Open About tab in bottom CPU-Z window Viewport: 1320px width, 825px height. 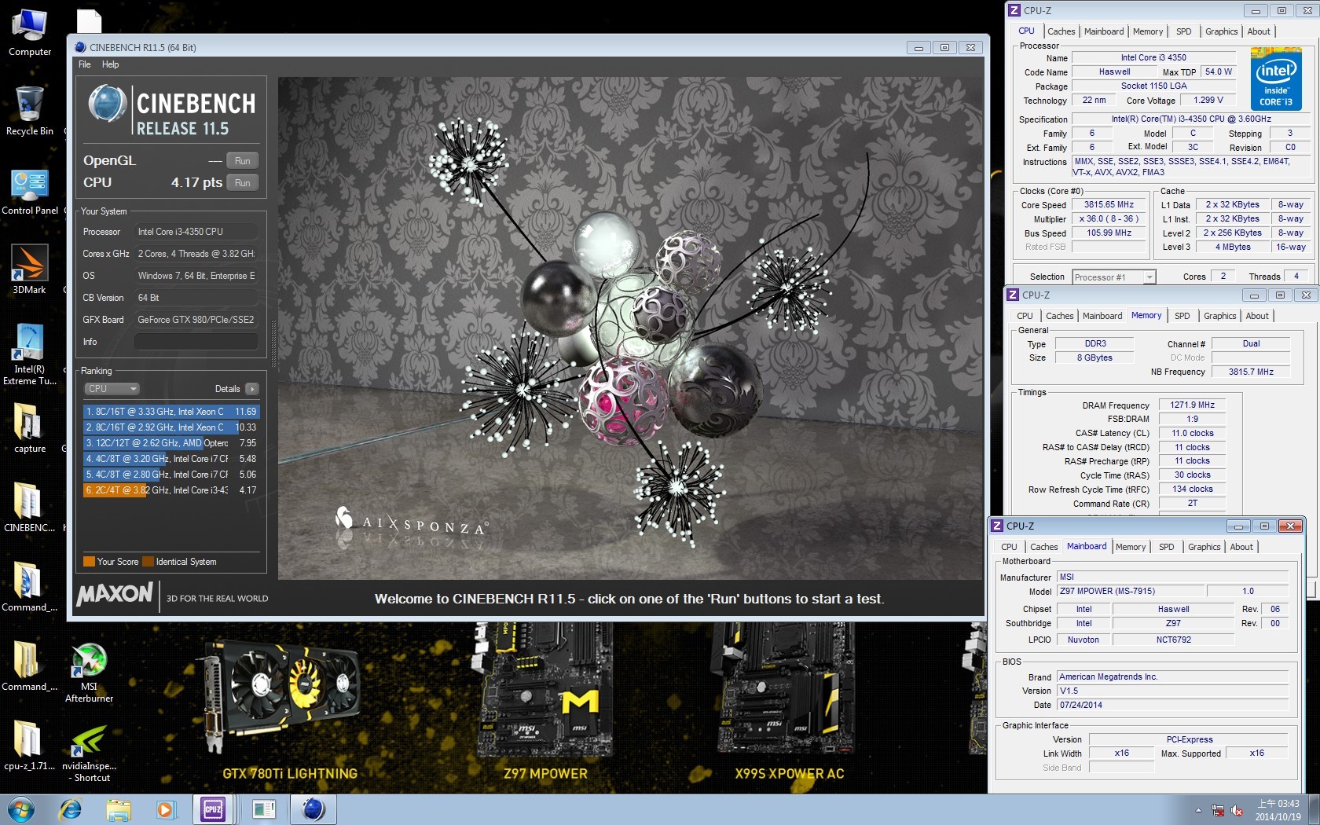coord(1241,547)
